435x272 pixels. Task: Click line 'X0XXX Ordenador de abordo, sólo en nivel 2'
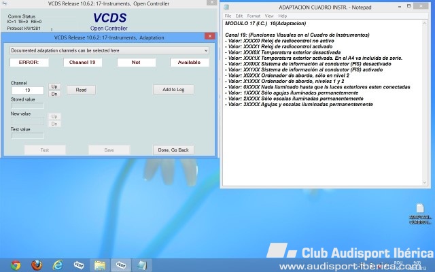click(287, 75)
